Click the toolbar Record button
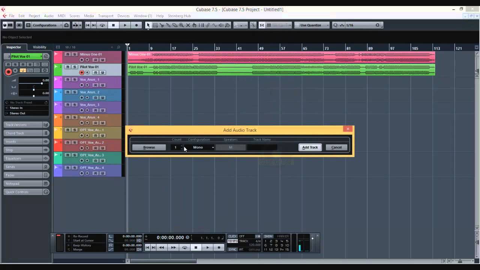 136,25
